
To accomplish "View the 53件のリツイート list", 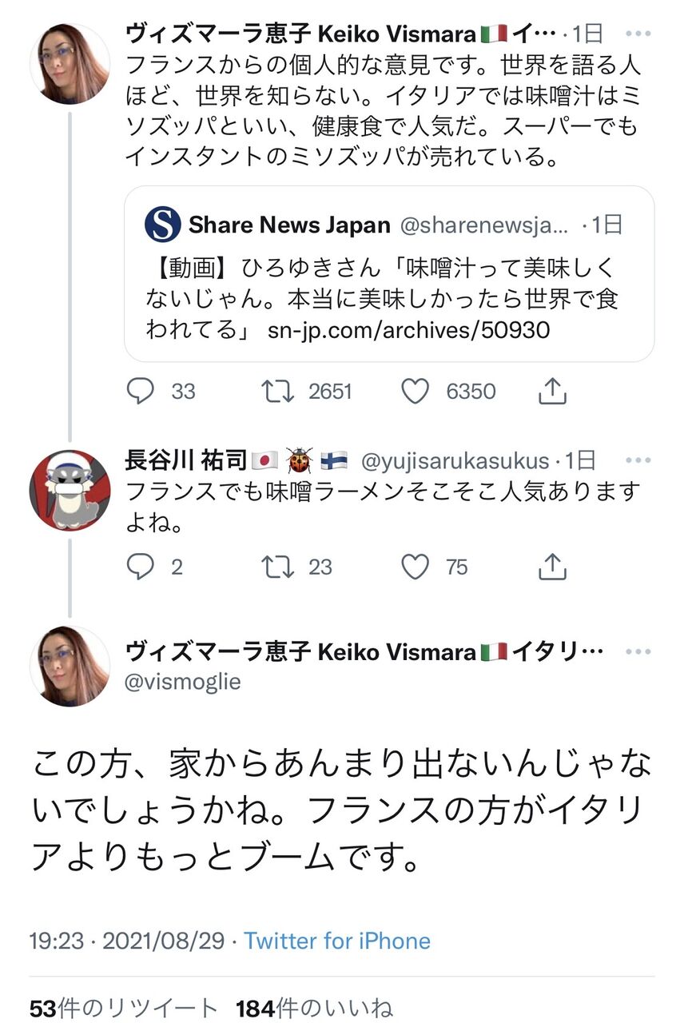I will (x=123, y=1008).
